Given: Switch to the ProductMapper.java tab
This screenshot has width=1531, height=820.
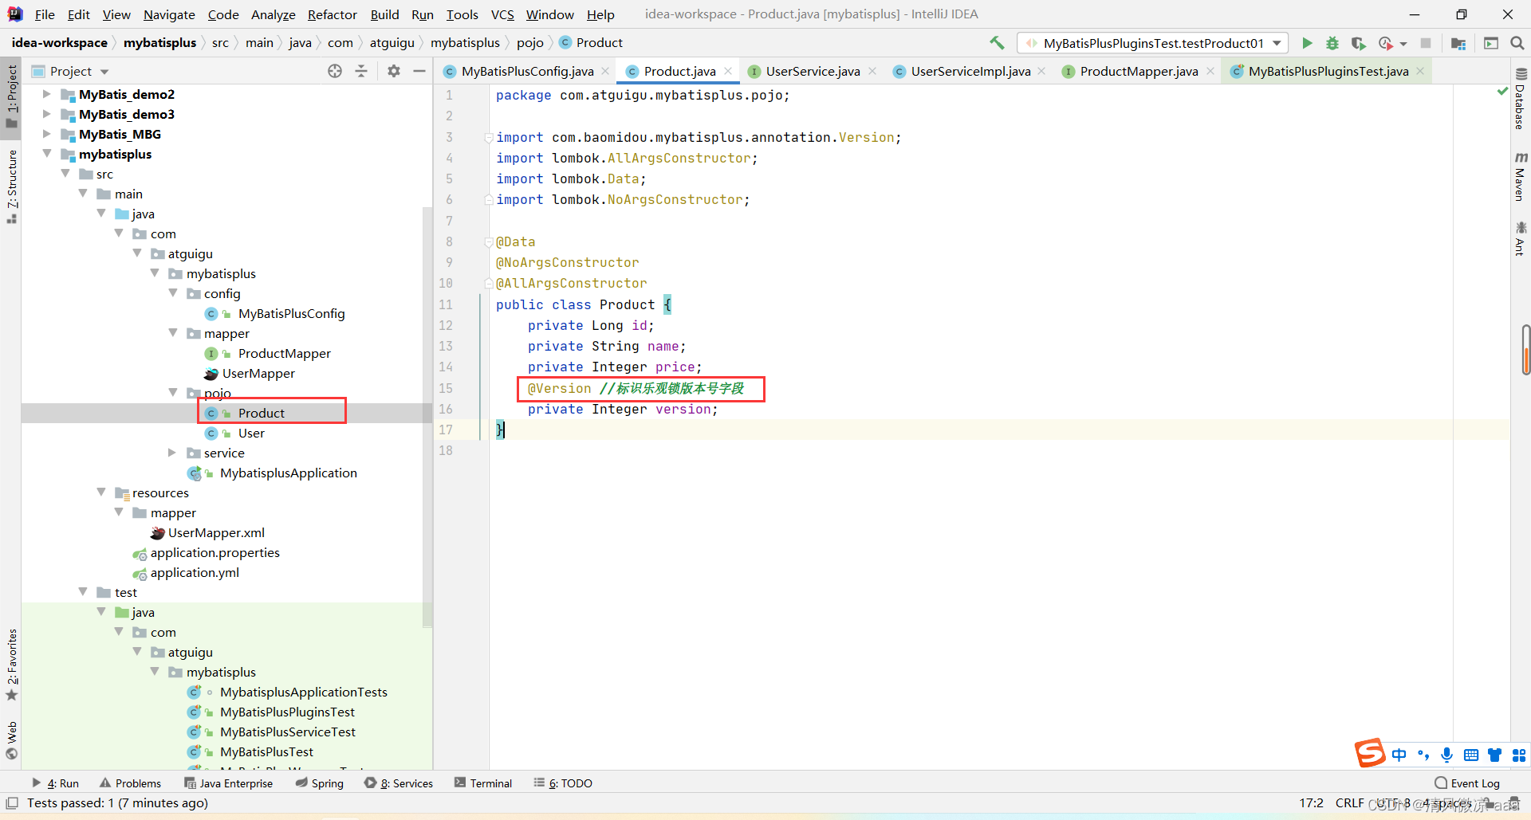Looking at the screenshot, I should tap(1138, 72).
